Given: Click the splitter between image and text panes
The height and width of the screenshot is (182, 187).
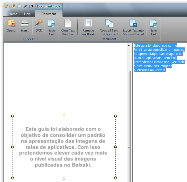Looking at the screenshot, I should [x=132, y=112].
